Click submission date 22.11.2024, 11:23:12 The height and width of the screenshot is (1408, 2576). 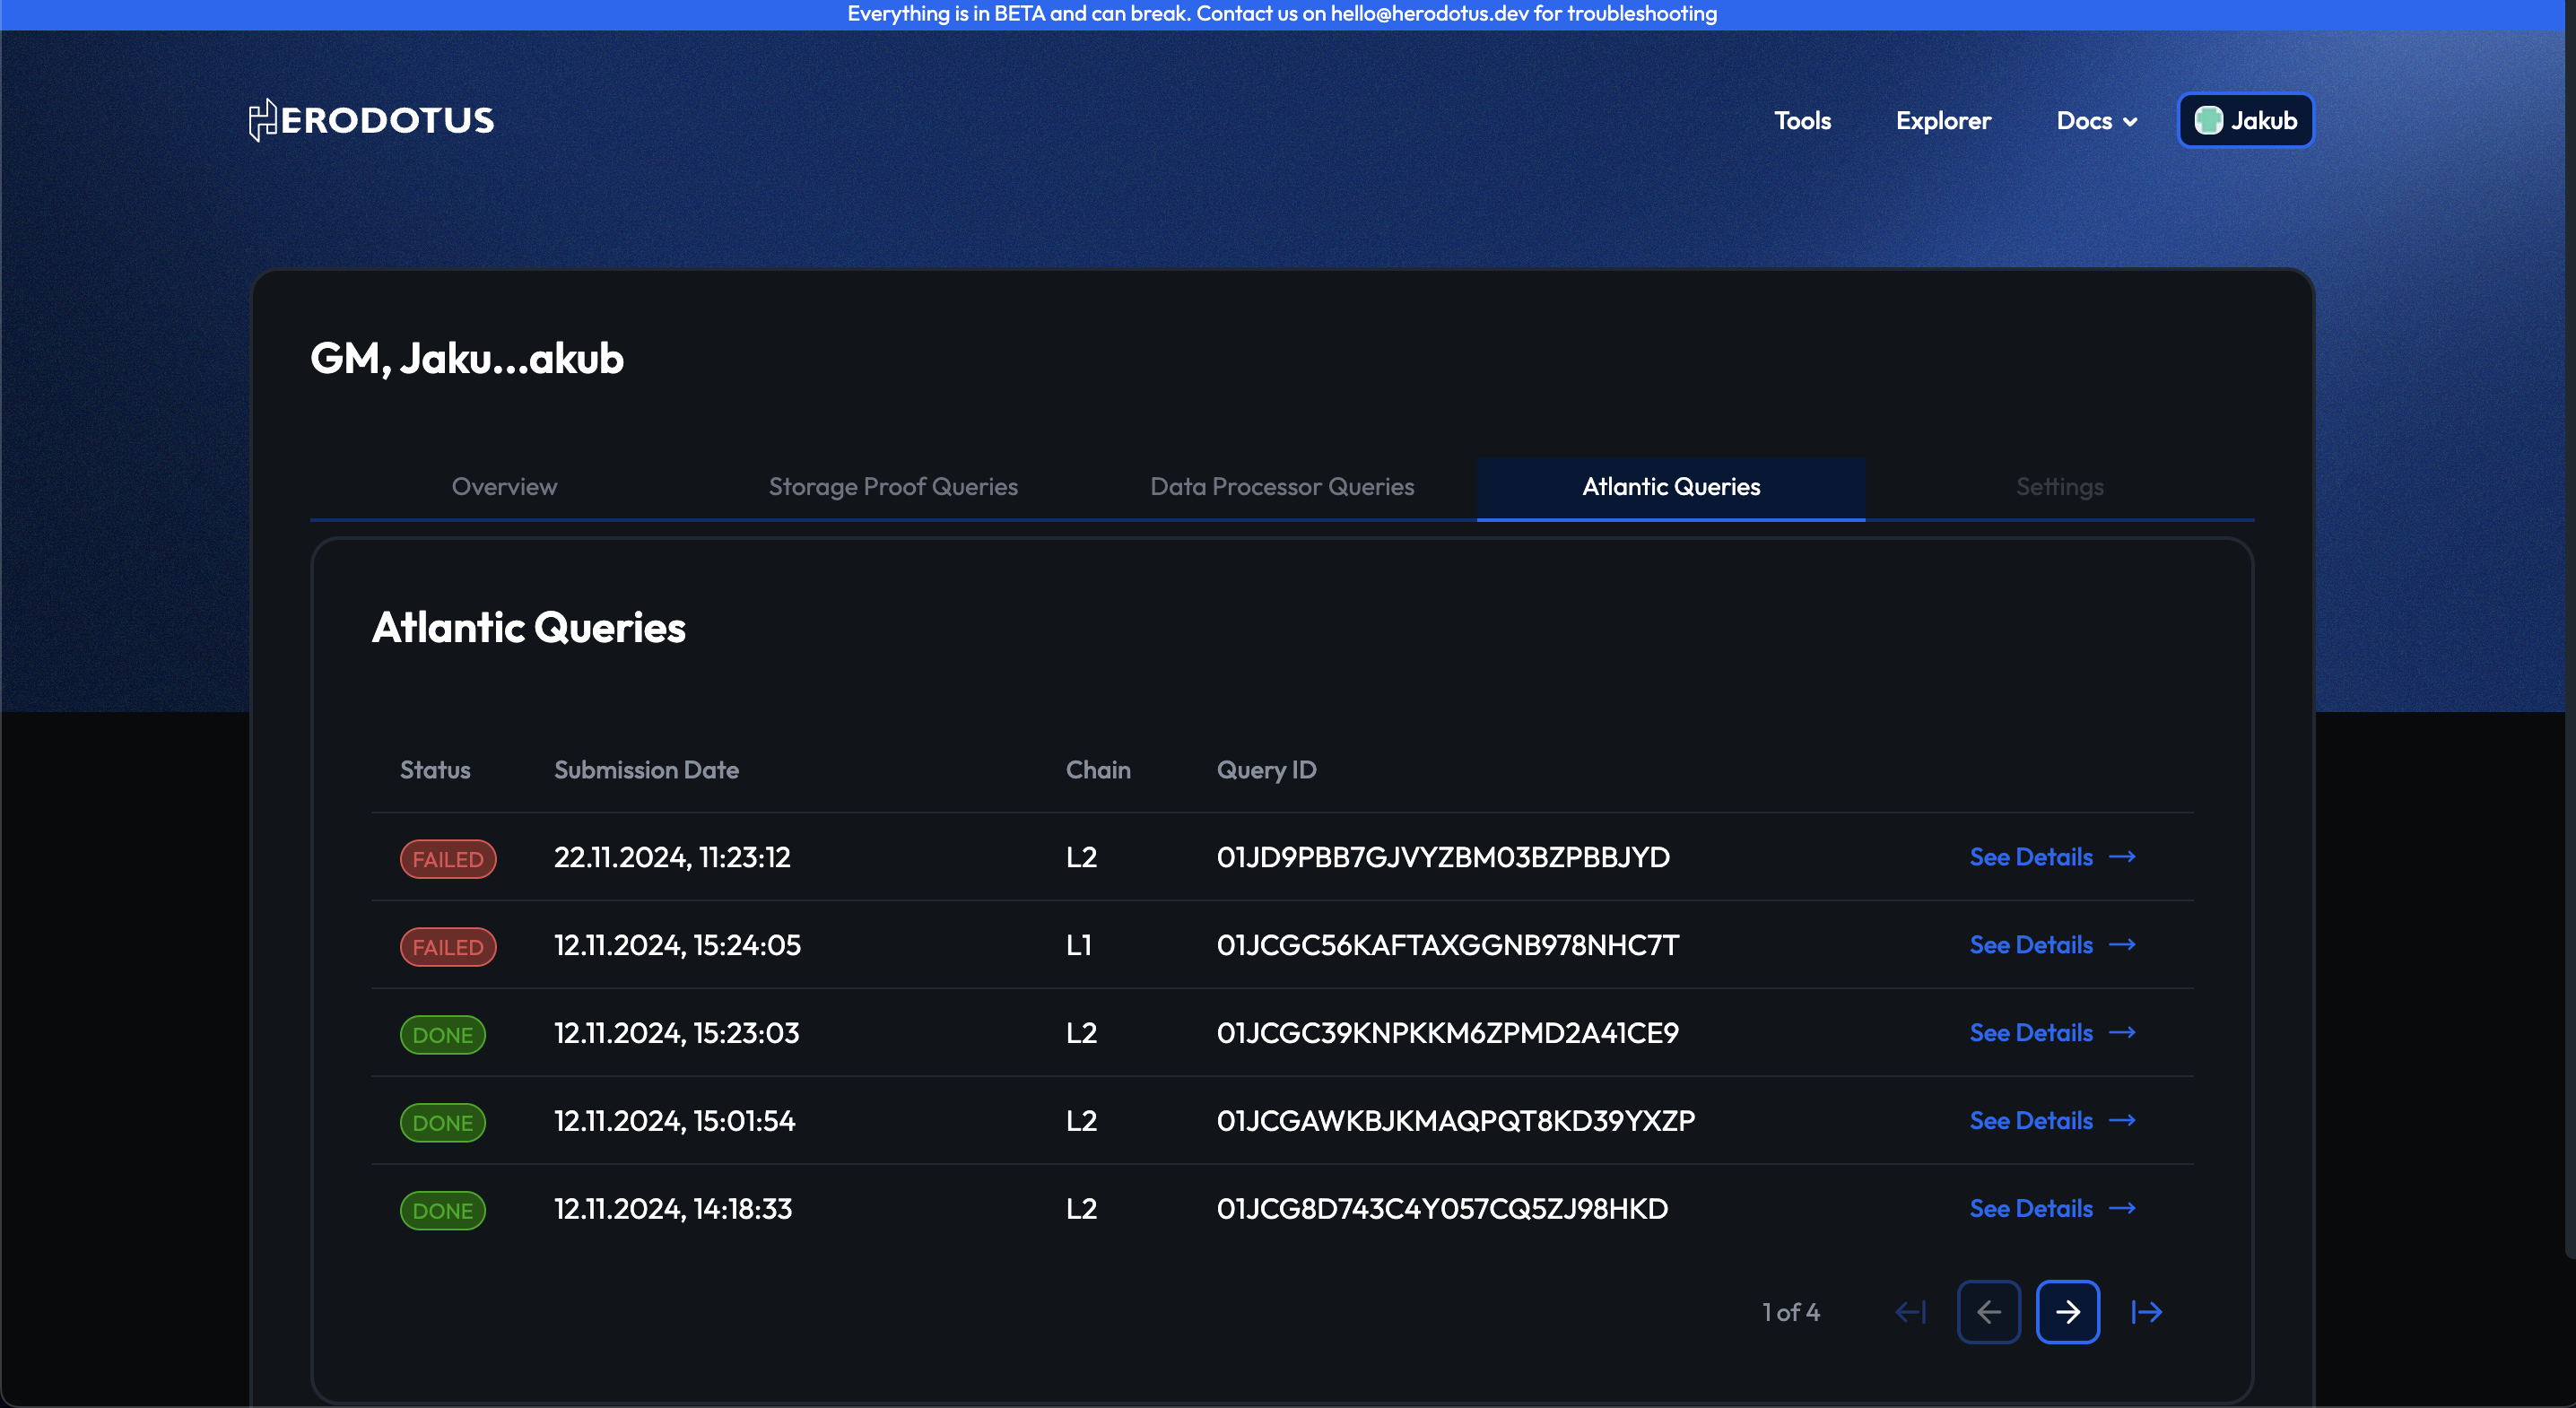click(x=672, y=857)
